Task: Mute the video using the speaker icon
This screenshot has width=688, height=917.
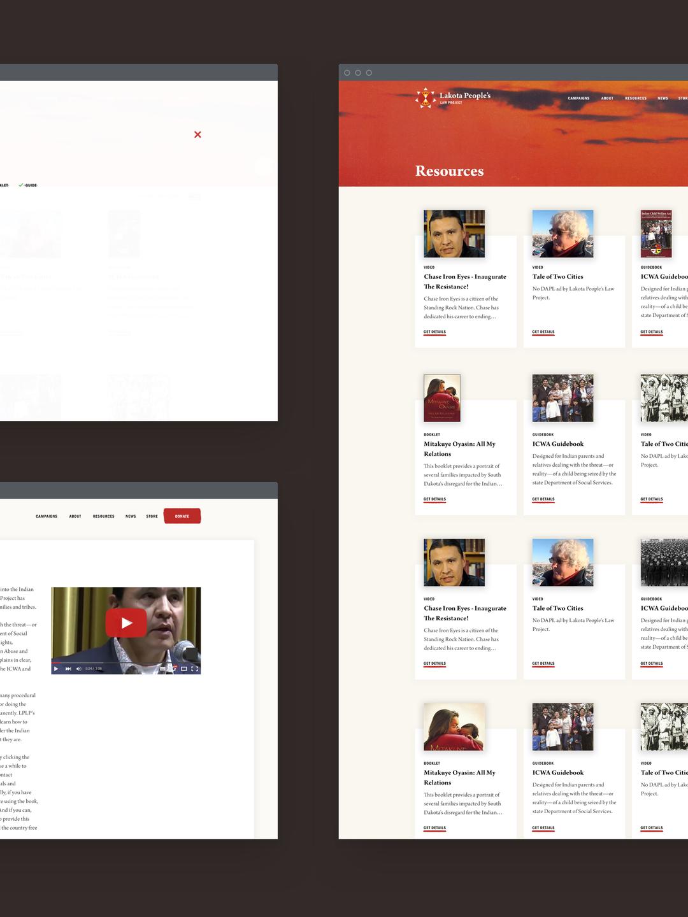Action: 79,669
